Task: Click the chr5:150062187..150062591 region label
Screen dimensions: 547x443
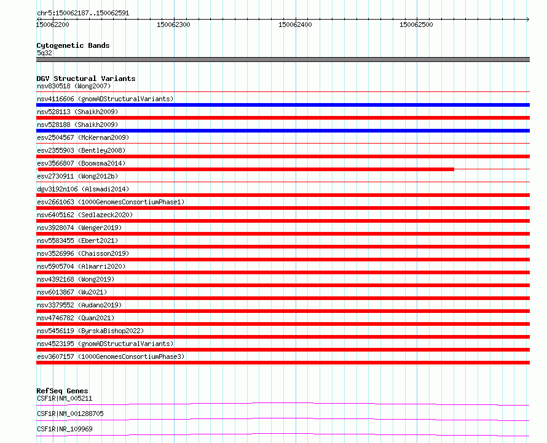Action: pos(83,13)
